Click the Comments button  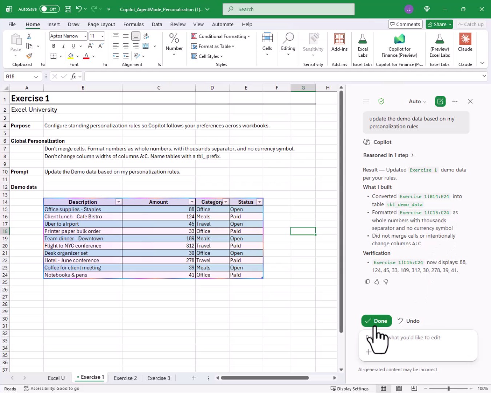pyautogui.click(x=405, y=24)
